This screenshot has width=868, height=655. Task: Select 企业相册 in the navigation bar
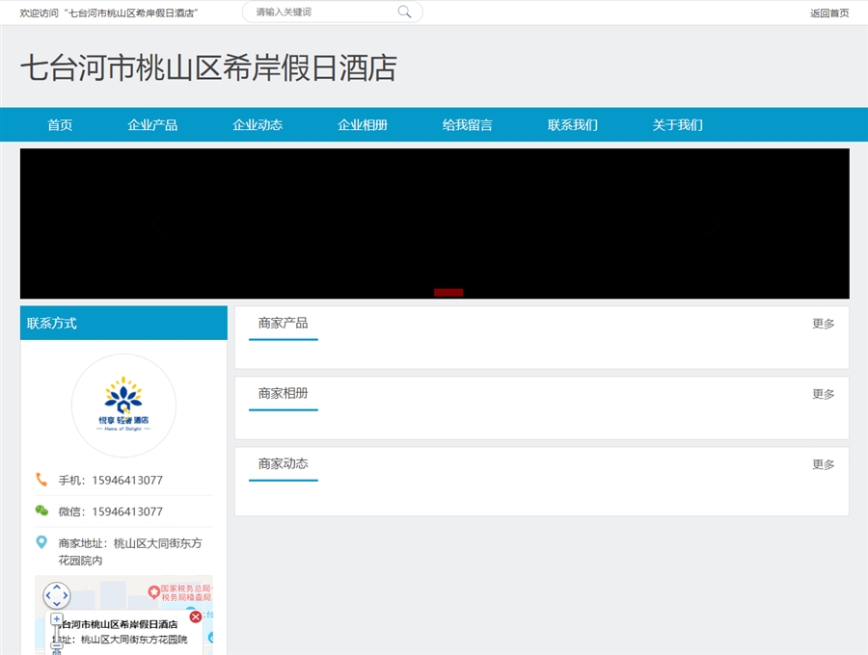point(363,125)
